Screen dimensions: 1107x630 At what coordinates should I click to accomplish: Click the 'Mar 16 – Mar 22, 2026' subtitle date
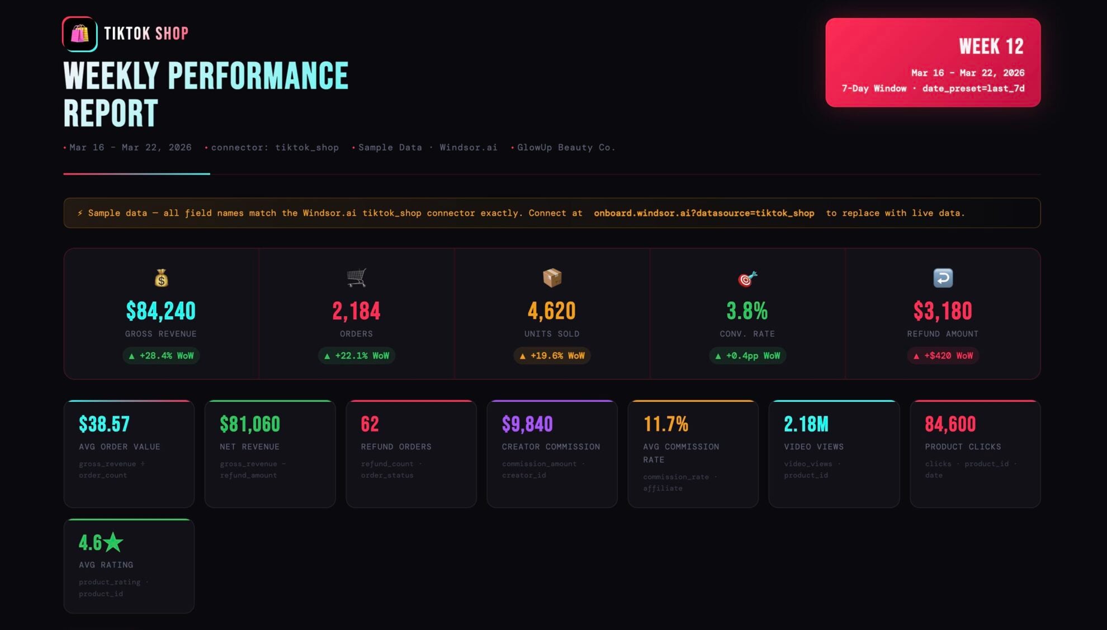click(x=130, y=148)
